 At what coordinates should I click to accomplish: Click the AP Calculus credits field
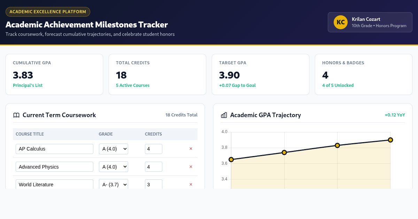(x=154, y=149)
